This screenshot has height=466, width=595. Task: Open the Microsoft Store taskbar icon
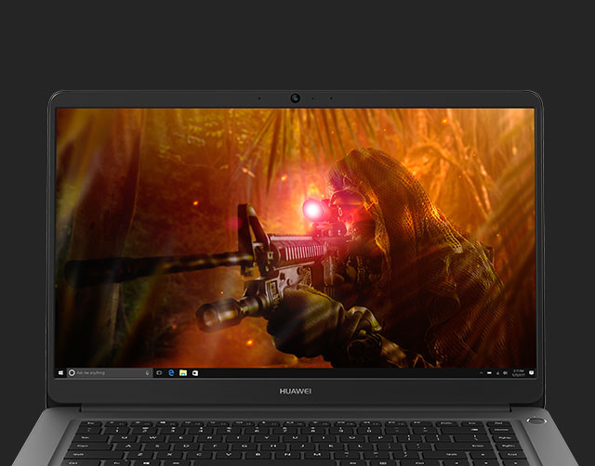click(x=195, y=373)
